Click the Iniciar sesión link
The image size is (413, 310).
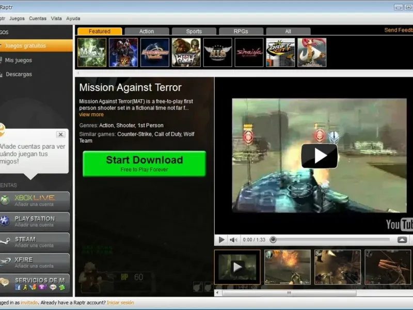120,303
